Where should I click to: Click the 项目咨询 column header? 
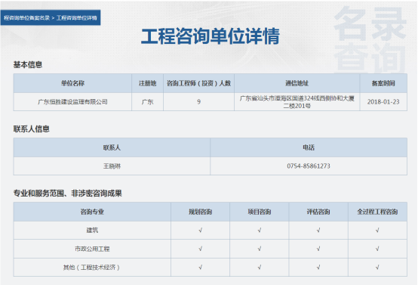coord(260,212)
